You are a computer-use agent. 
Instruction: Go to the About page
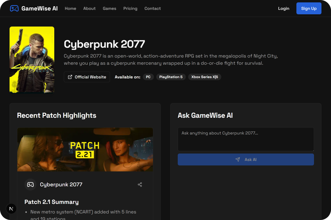[x=89, y=8]
